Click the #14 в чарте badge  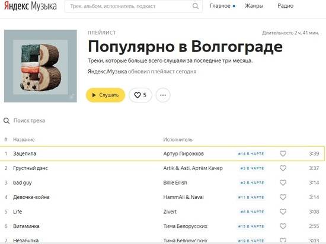click(x=251, y=153)
